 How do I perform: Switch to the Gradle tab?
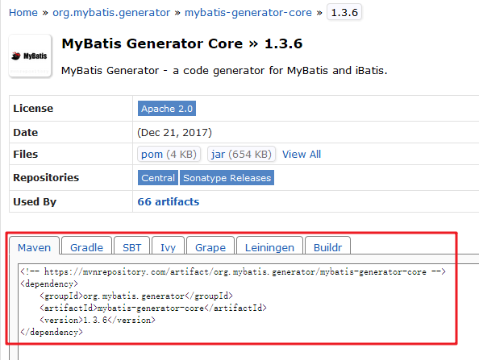[x=87, y=246]
